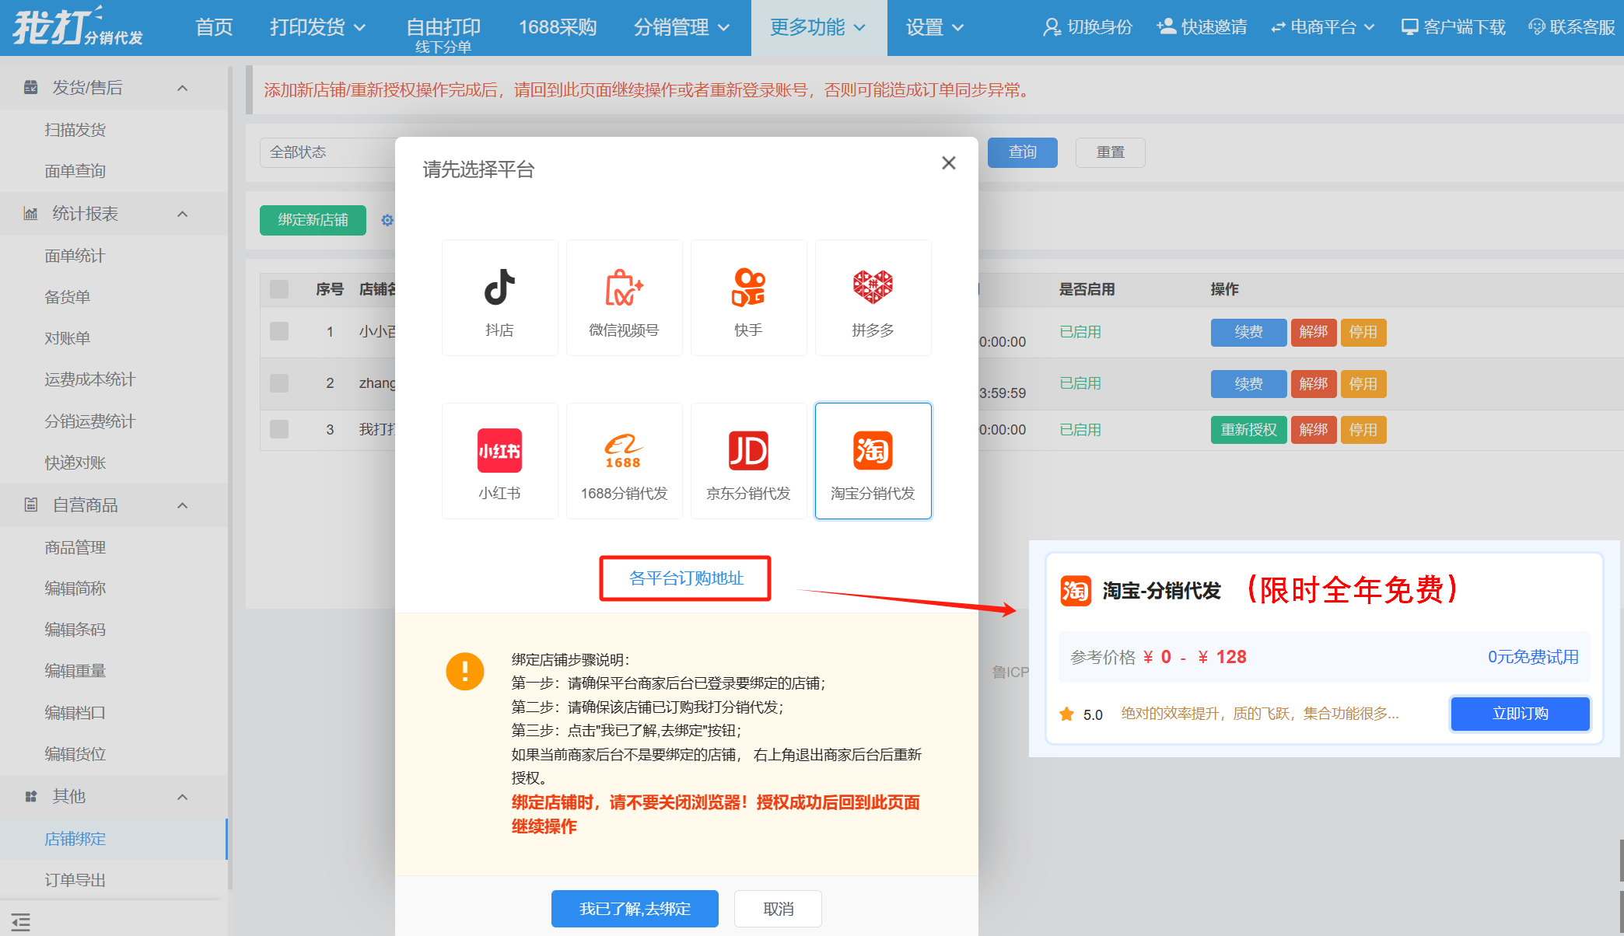Open 商品管理 in the sidebar
The image size is (1624, 936).
click(x=75, y=547)
